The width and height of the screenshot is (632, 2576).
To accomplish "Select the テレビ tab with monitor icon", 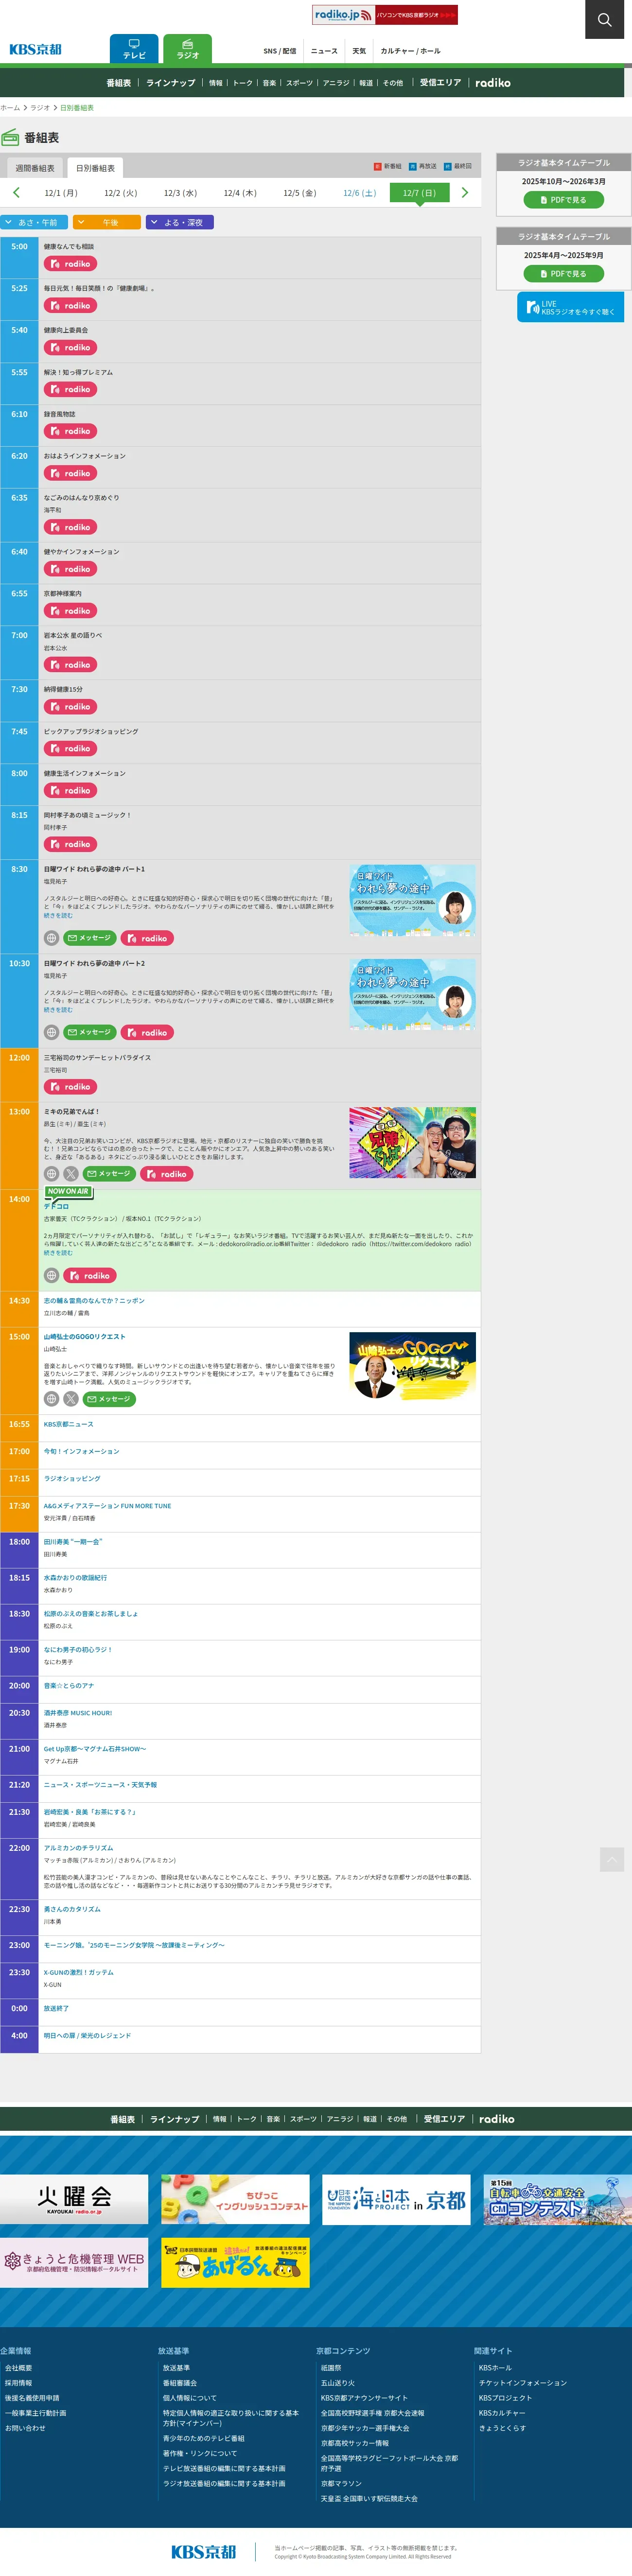I will tap(134, 48).
